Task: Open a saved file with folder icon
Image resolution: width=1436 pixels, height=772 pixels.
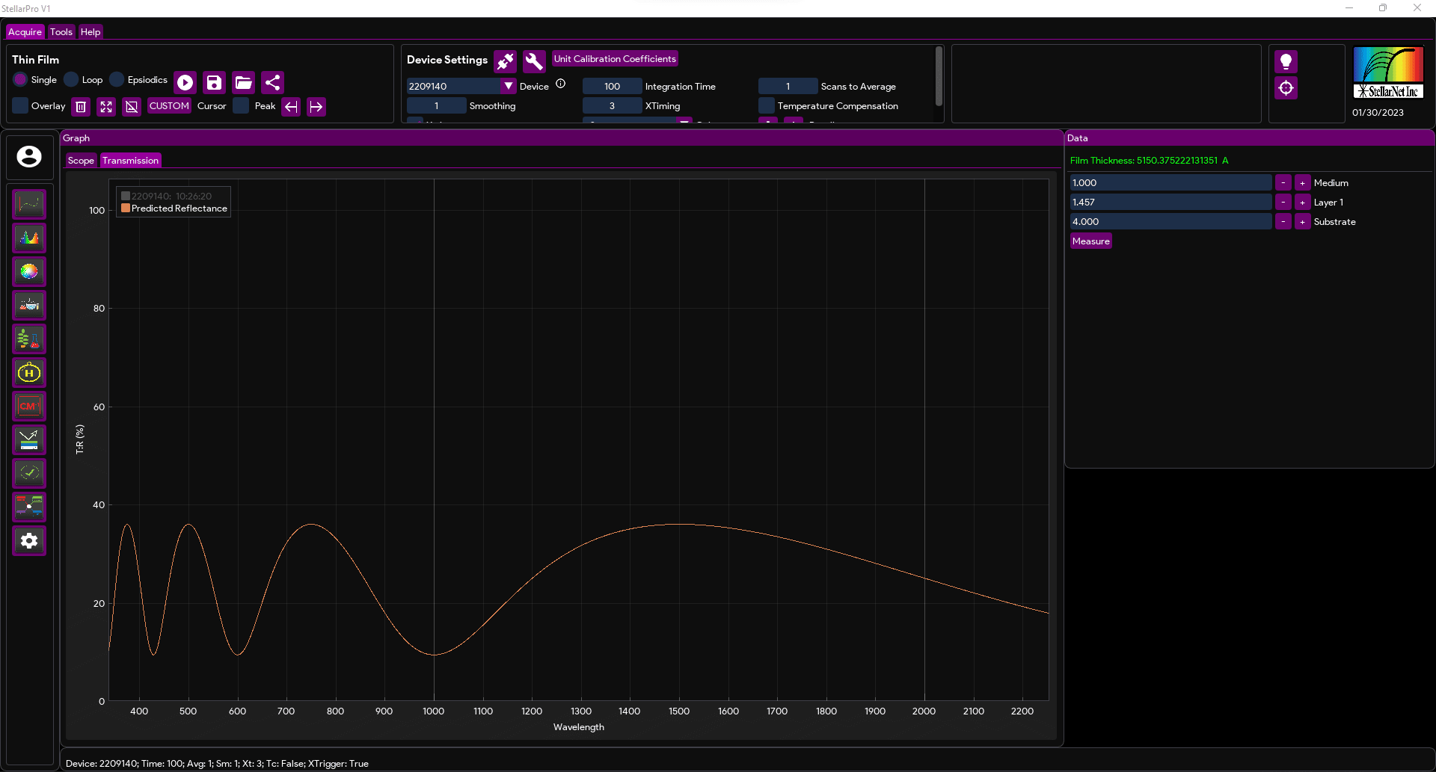Action: pos(243,82)
